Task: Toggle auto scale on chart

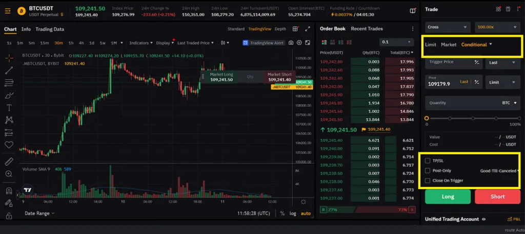Action: tap(306, 213)
